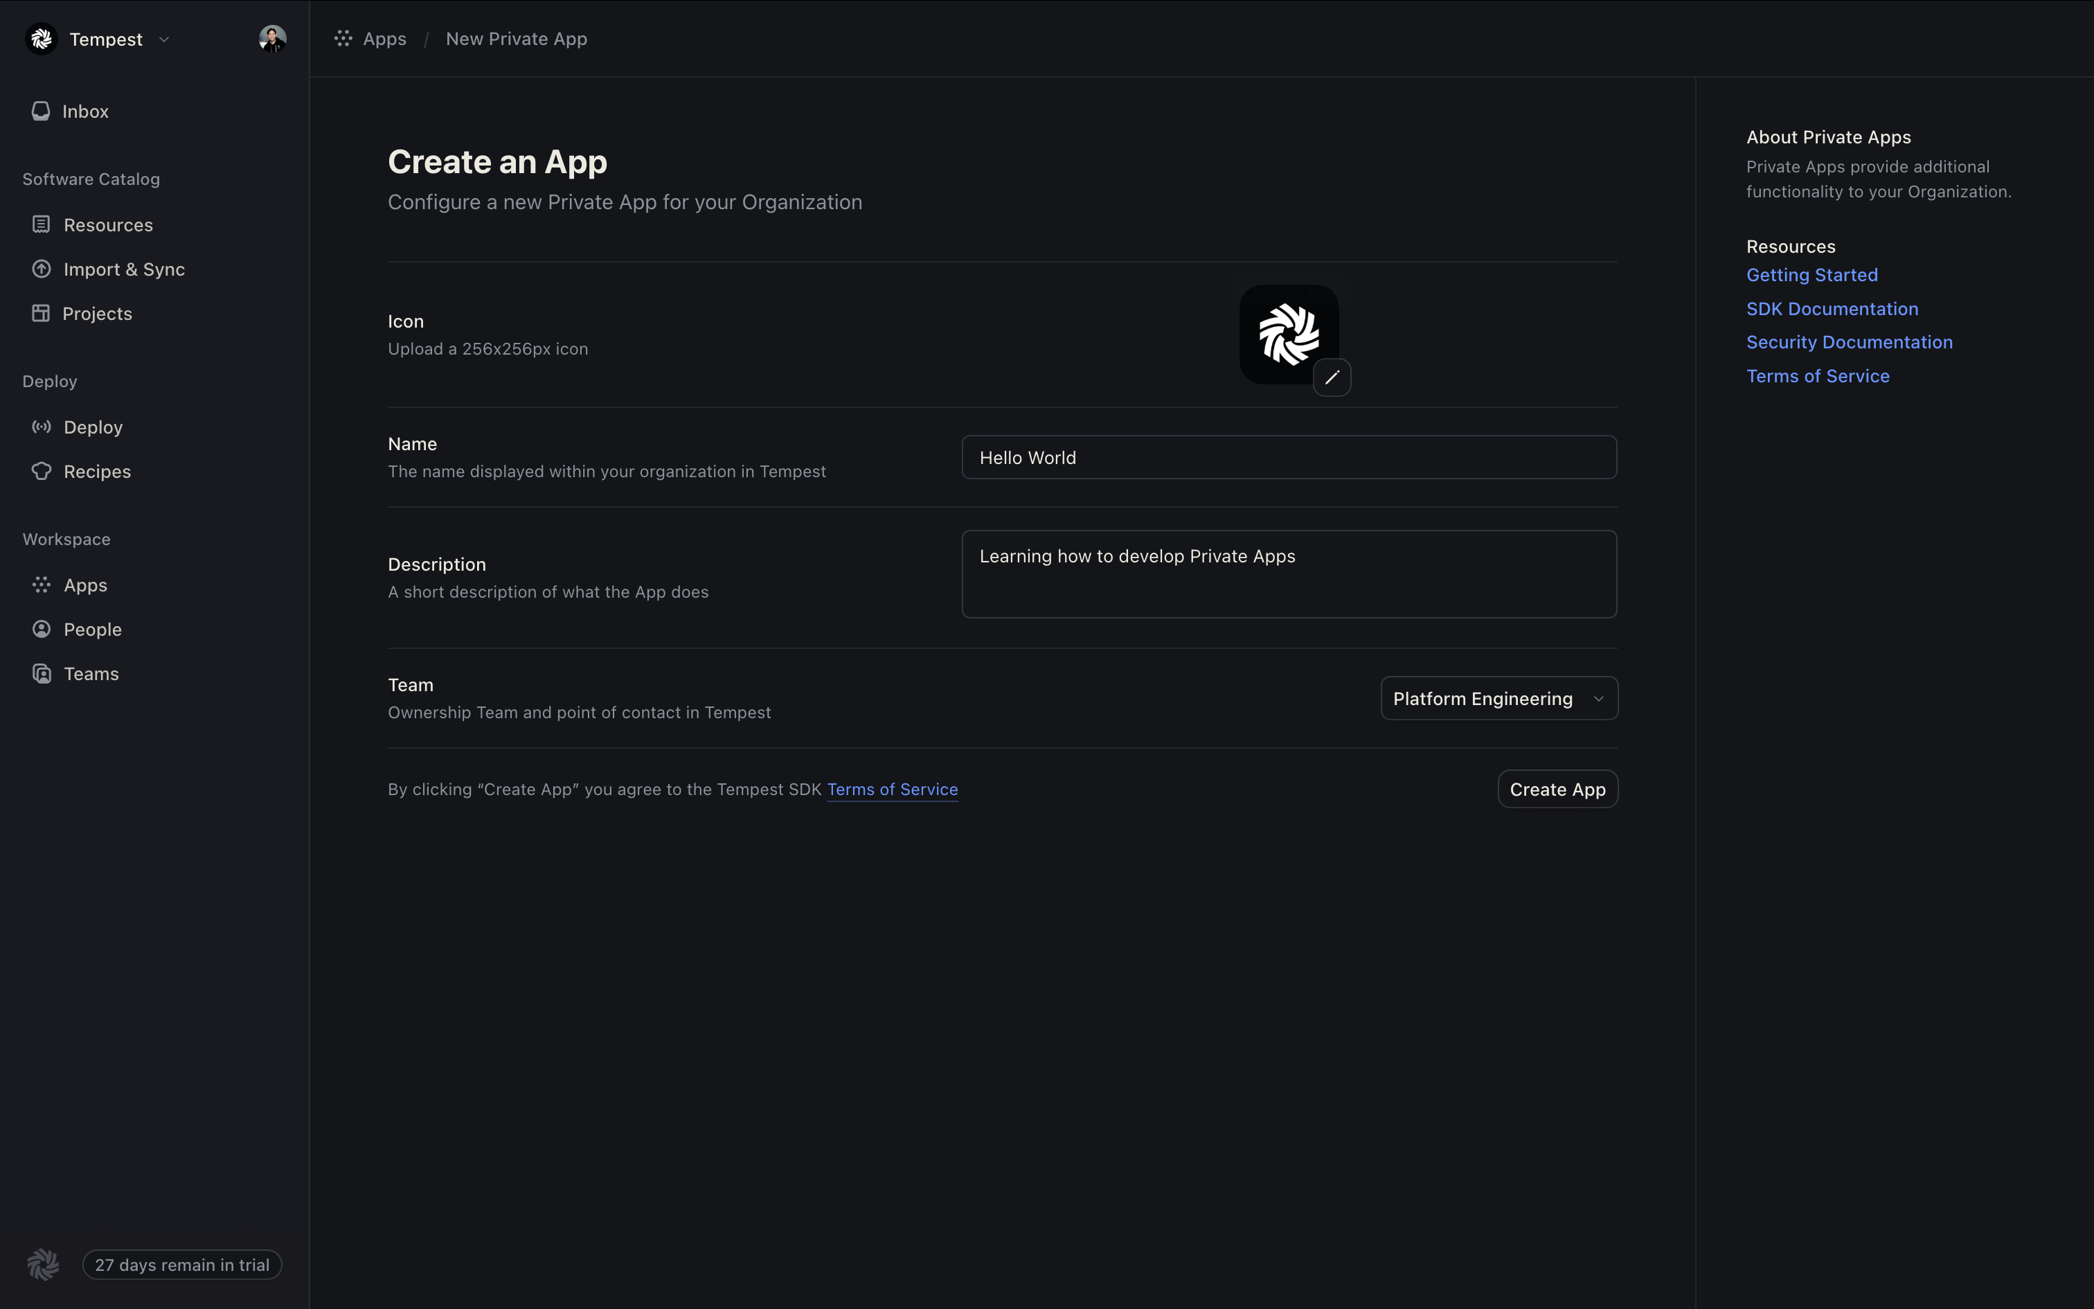The width and height of the screenshot is (2094, 1309).
Task: Open Recipes in the sidebar
Action: [x=96, y=472]
